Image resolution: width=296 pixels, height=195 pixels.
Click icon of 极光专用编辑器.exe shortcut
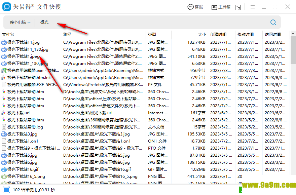click(x=4, y=71)
